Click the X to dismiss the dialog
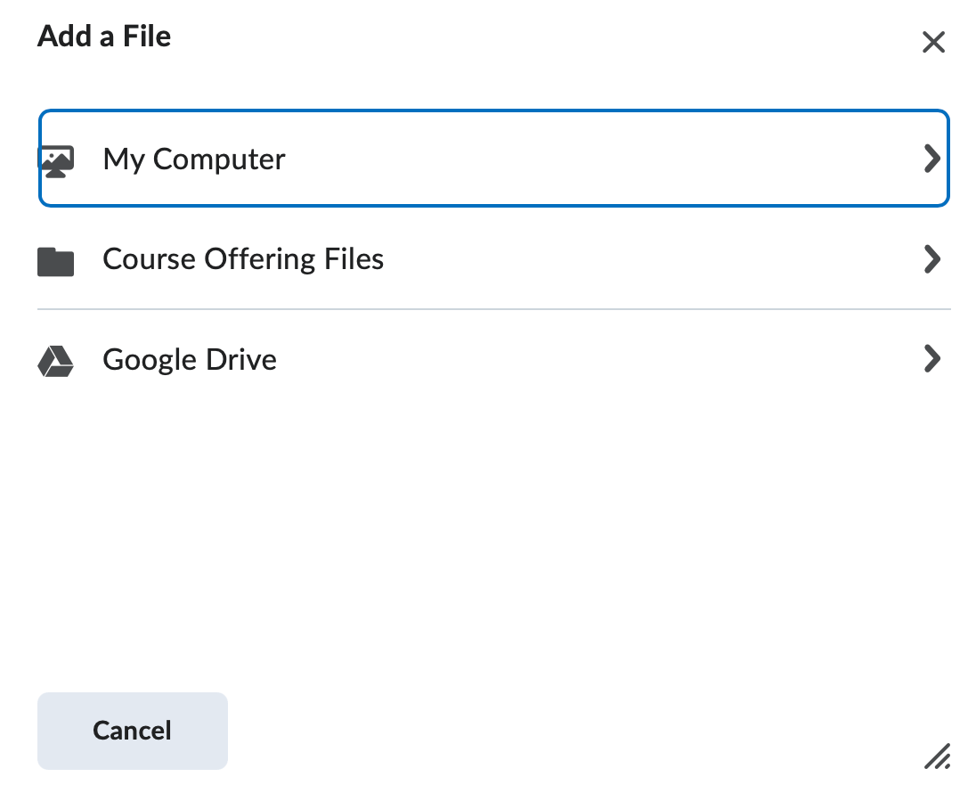 (933, 42)
